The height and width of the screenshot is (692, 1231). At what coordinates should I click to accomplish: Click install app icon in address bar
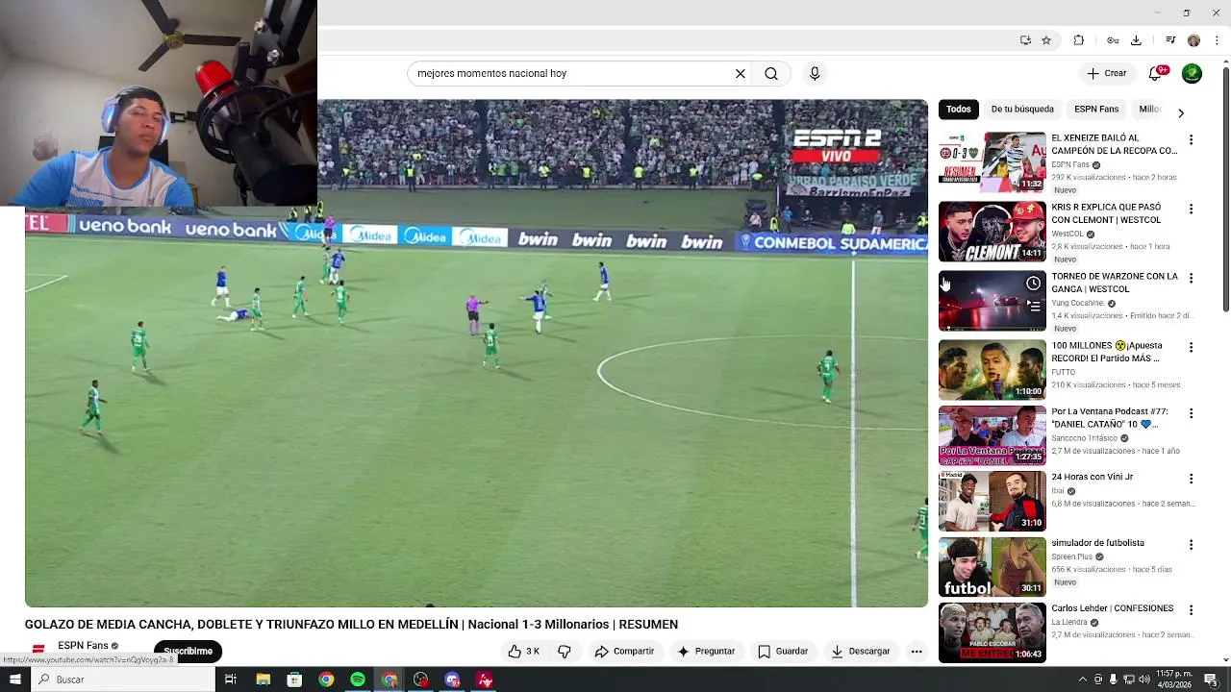pos(1025,40)
